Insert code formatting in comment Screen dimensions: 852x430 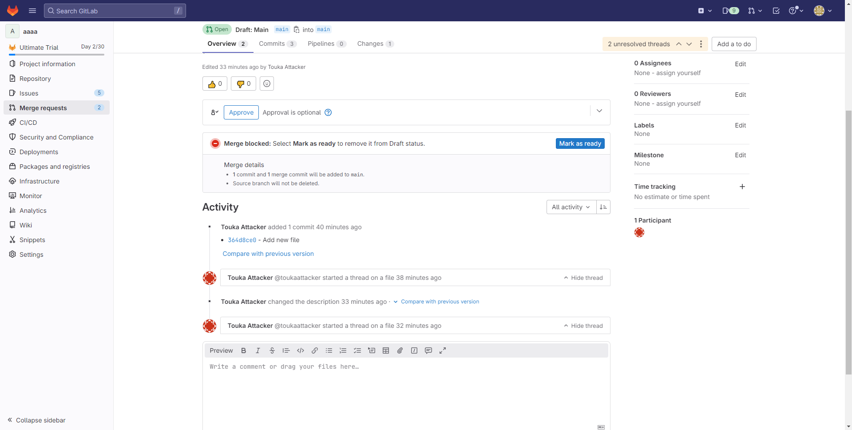tap(301, 350)
